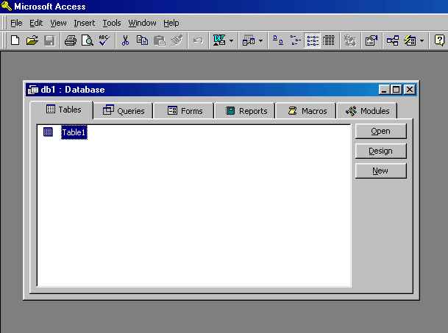Screen dimensions: 448x333
Task: Switch to Details view
Action: coord(329,41)
